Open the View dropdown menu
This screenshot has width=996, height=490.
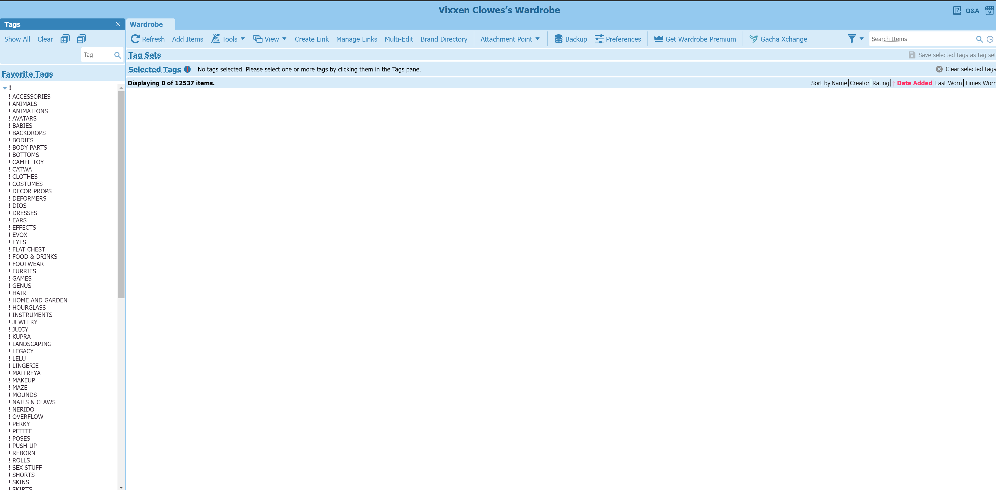270,39
